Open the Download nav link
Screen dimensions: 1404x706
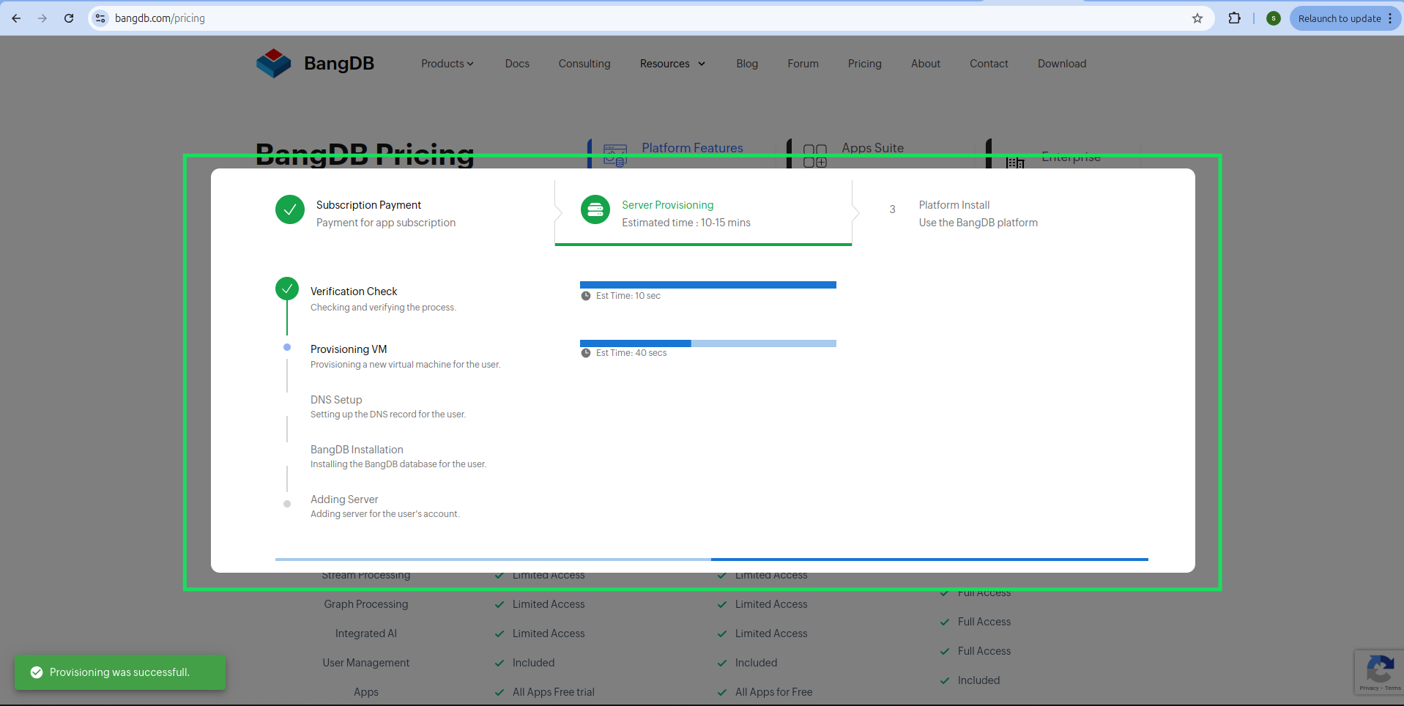coord(1062,64)
